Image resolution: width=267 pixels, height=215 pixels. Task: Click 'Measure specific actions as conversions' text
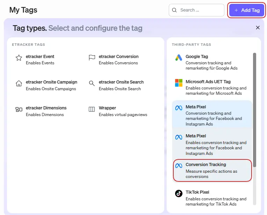point(211,174)
